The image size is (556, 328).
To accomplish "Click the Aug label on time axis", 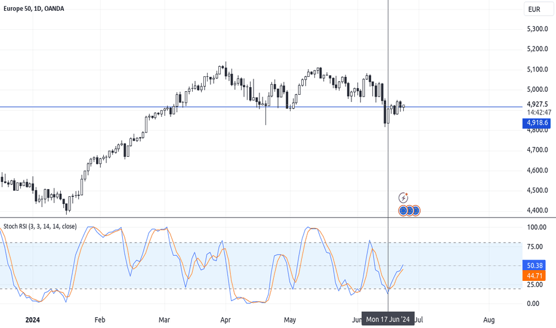I will [489, 320].
